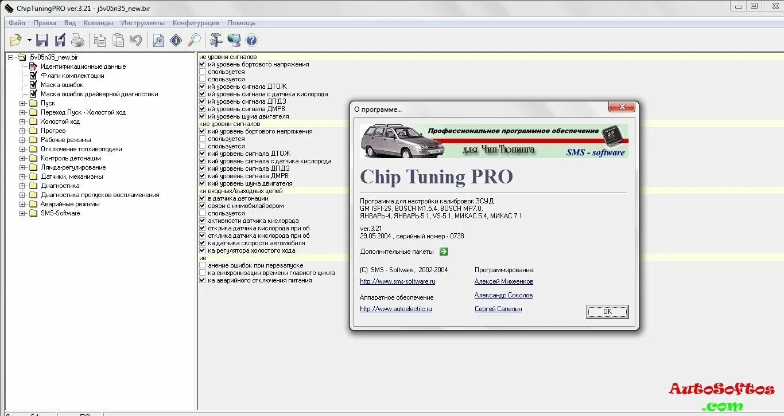Click the Александр Соколов link
The height and width of the screenshot is (416, 784).
click(503, 295)
